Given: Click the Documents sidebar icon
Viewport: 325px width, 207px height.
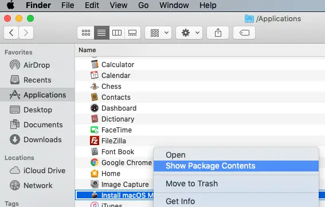Looking at the screenshot, I should [x=15, y=124].
